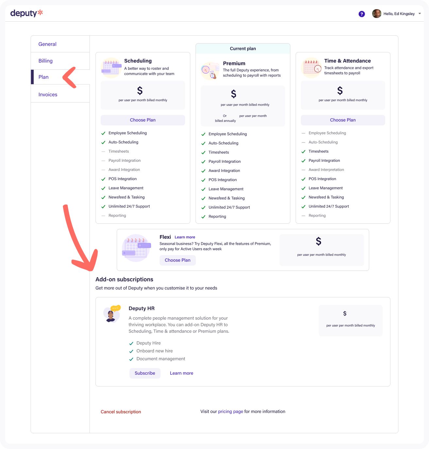This screenshot has height=449, width=429.
Task: Click the Deputy HR person avatar icon
Action: point(112,314)
